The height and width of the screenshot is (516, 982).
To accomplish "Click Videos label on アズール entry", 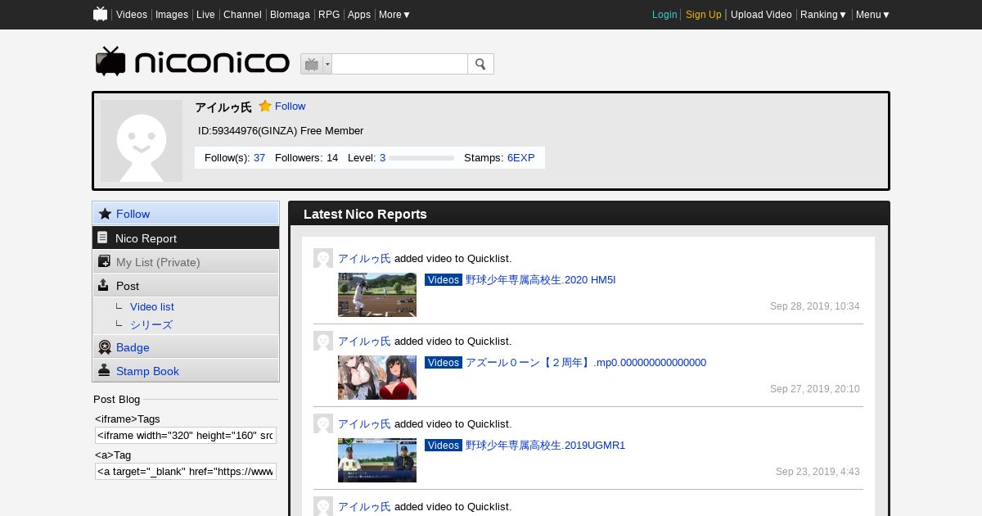I will point(444,362).
